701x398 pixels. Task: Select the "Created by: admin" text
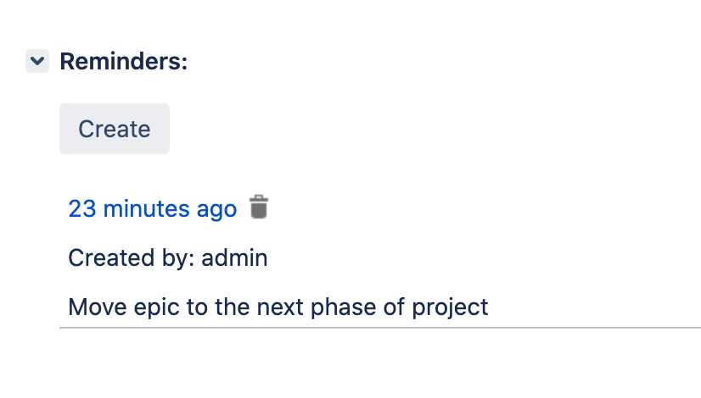point(168,257)
